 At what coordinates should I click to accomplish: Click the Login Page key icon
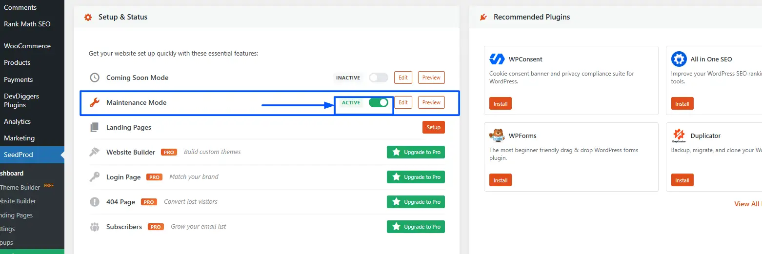(x=95, y=177)
